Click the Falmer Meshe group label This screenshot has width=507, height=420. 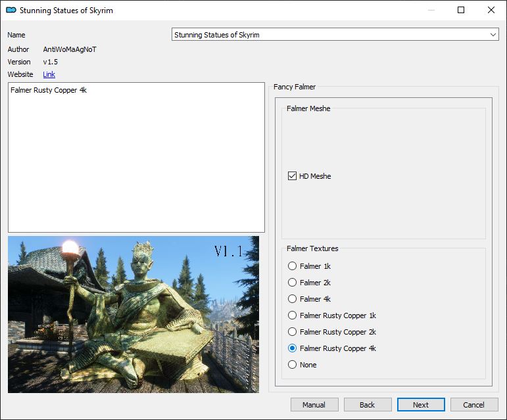(x=308, y=108)
